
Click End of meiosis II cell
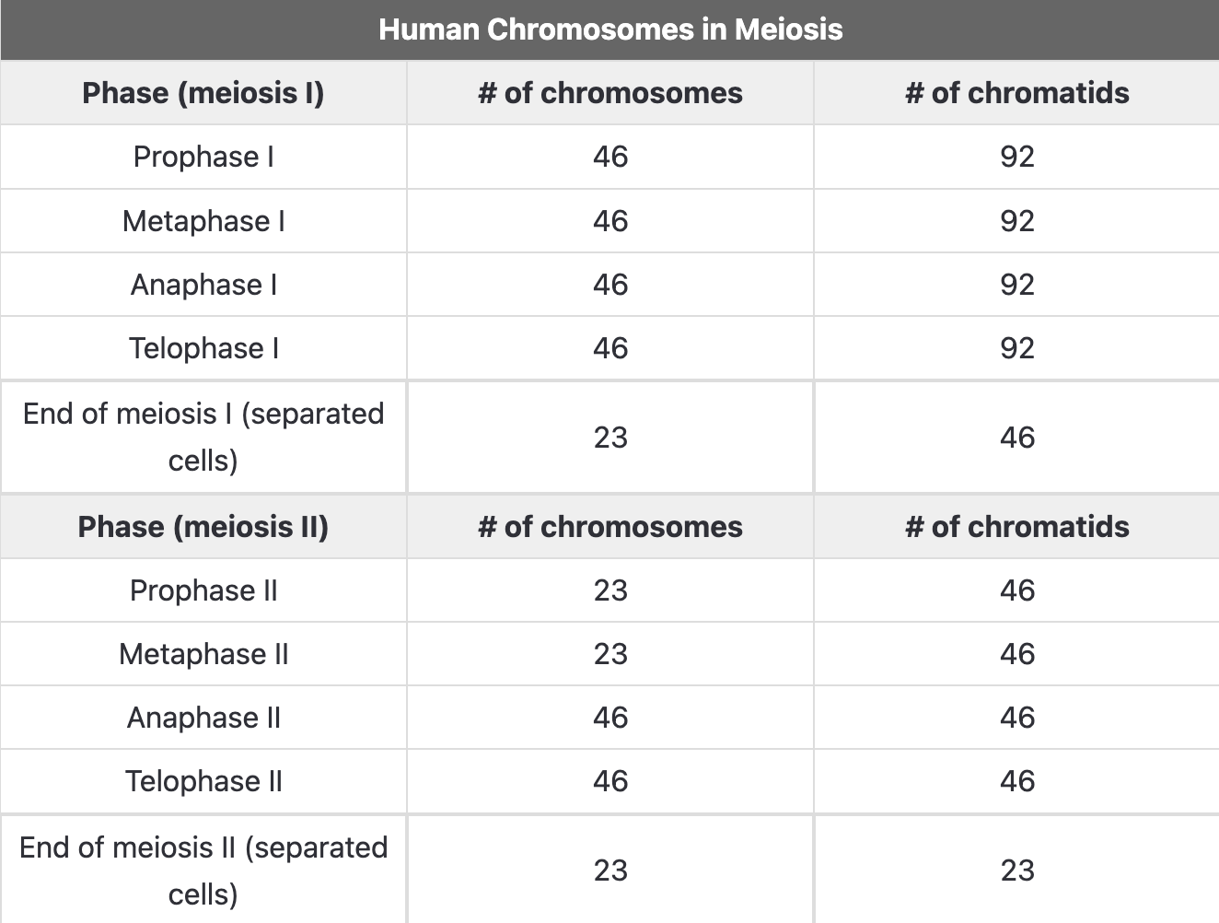tap(203, 870)
